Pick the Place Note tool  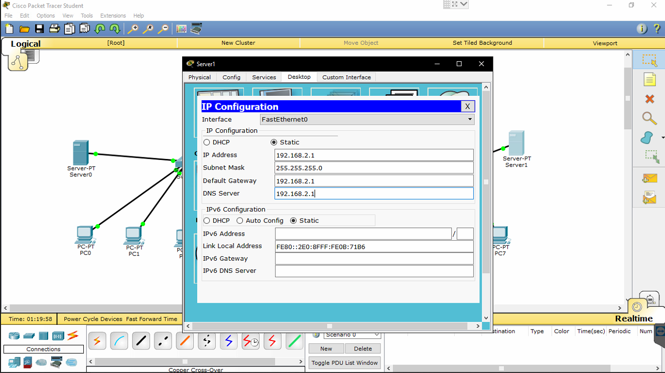coord(649,79)
